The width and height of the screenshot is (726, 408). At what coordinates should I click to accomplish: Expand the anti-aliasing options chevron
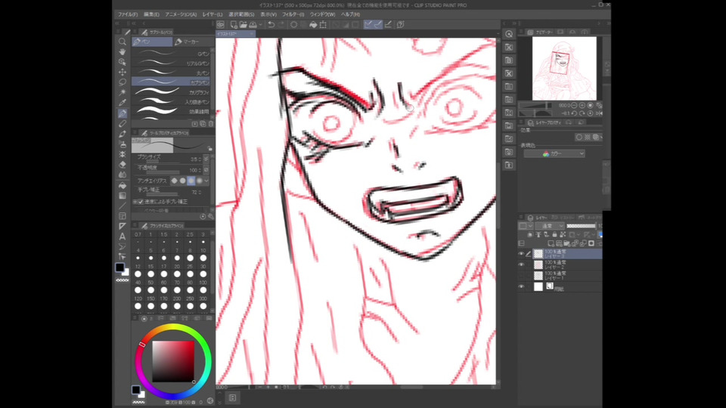(x=206, y=181)
